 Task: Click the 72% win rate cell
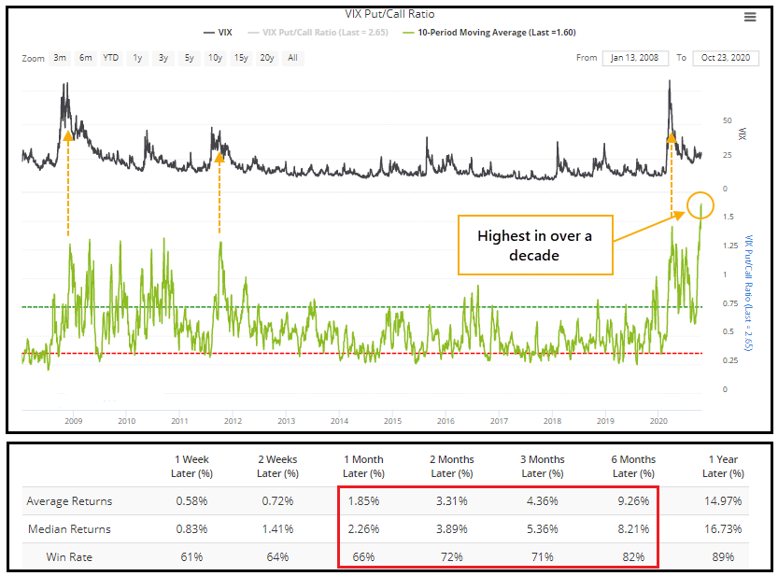click(x=451, y=557)
